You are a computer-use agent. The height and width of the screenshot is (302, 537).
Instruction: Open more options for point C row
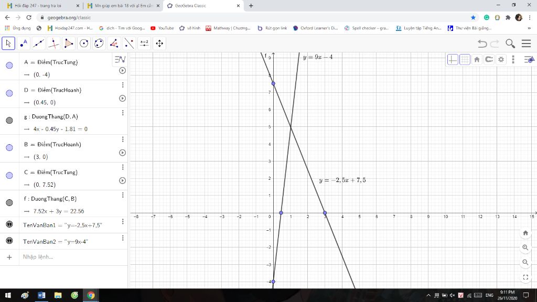click(123, 167)
